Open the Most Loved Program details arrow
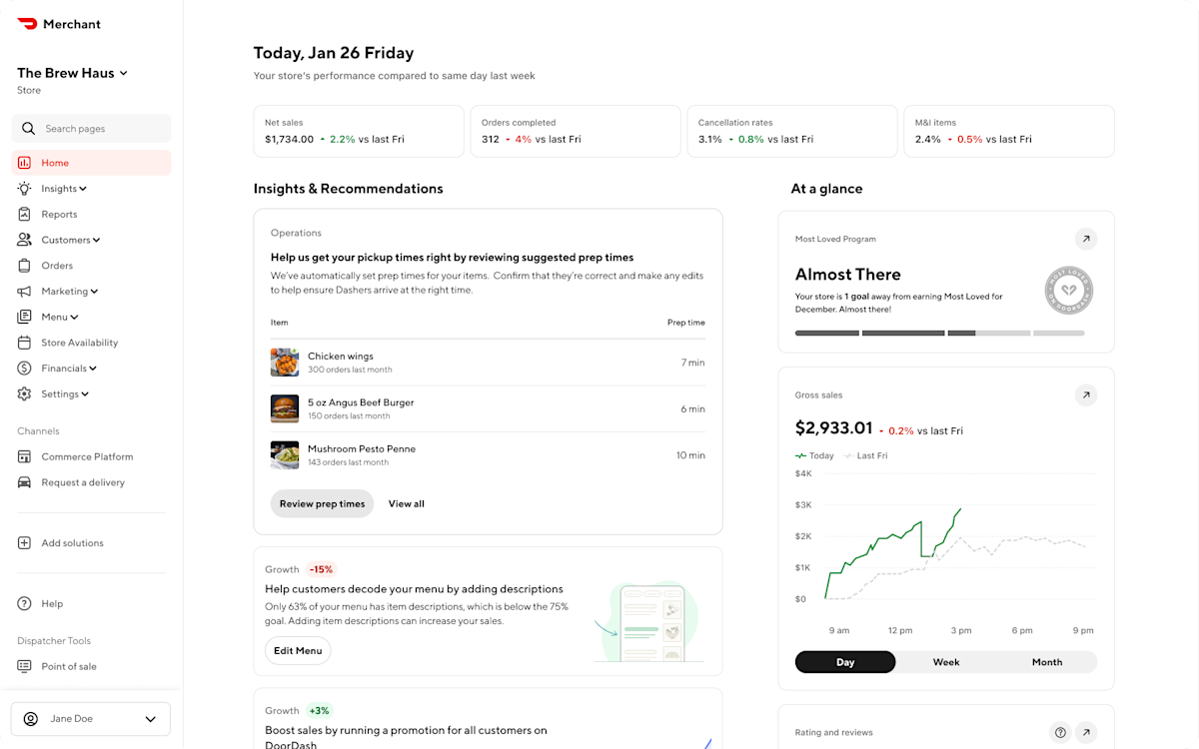1199x749 pixels. click(1086, 239)
